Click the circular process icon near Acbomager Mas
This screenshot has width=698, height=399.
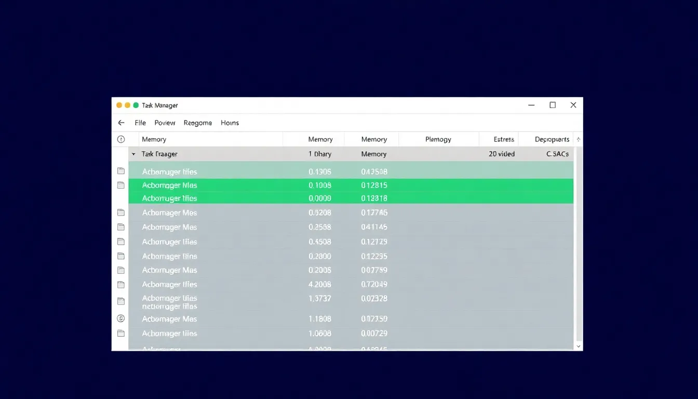[x=121, y=318]
